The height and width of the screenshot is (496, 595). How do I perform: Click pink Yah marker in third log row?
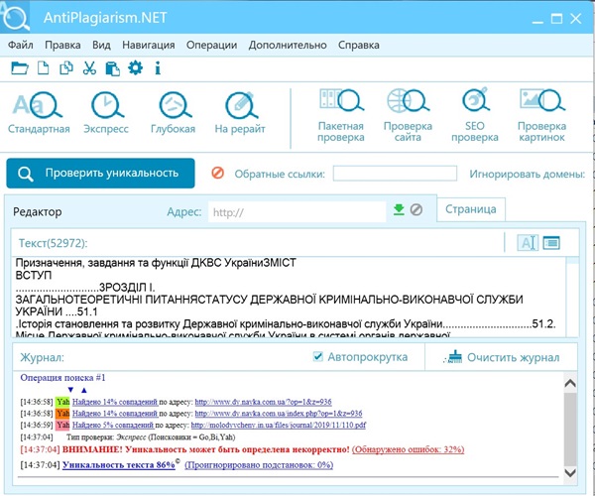[62, 425]
